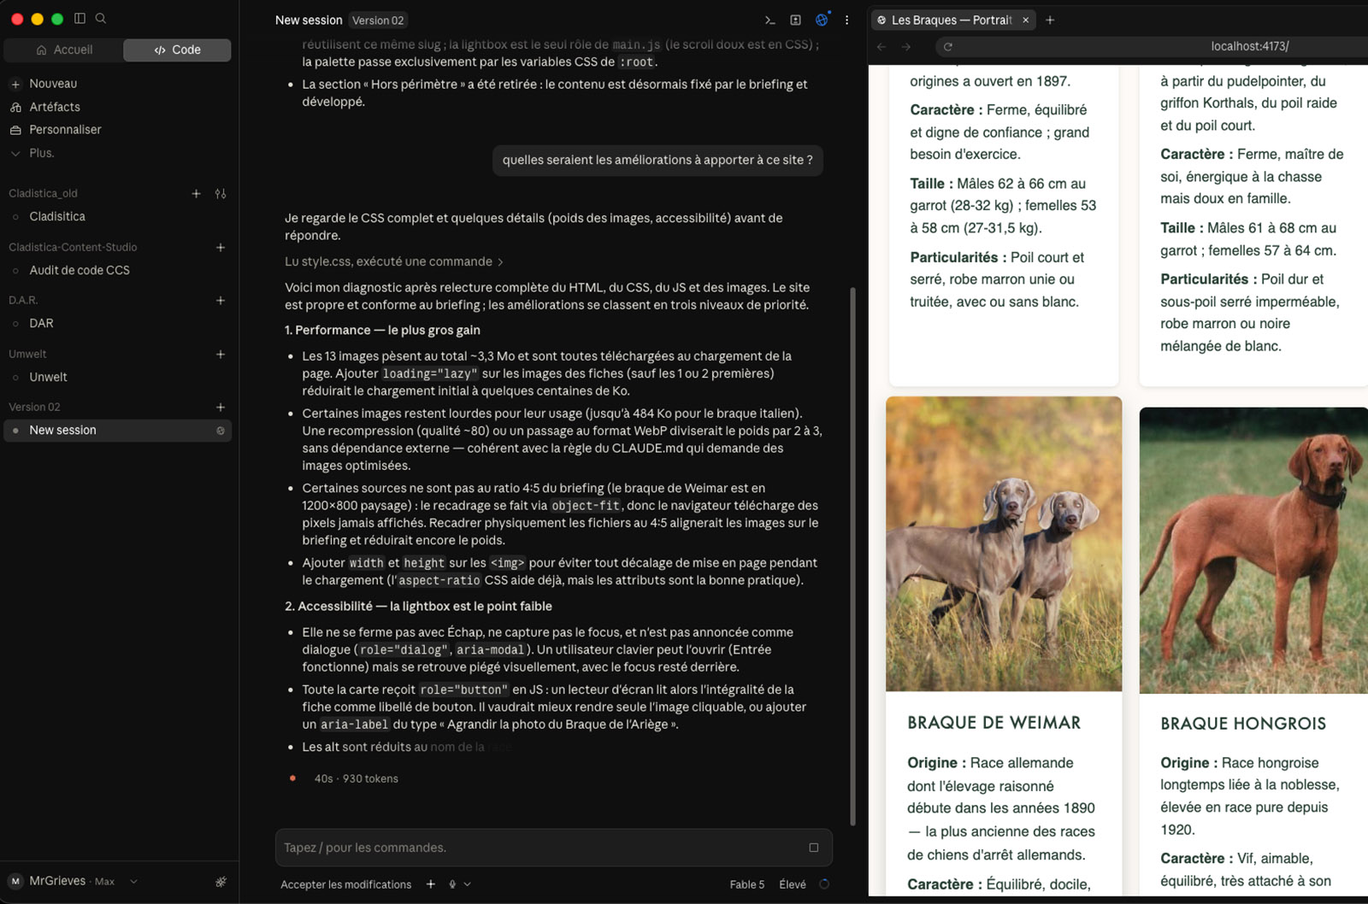Open the Cladisitica session

coord(57,217)
